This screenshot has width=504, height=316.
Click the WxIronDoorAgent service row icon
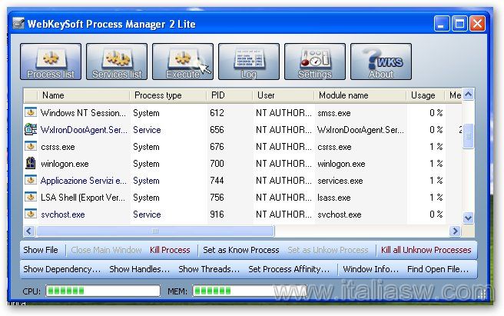[31, 129]
